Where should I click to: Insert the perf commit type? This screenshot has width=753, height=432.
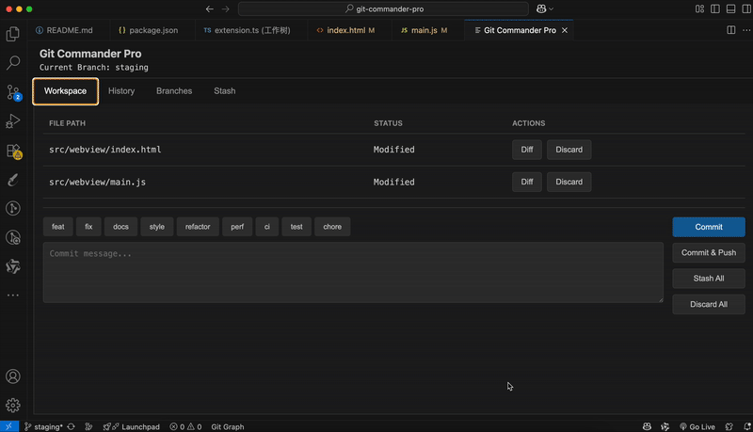coord(237,227)
